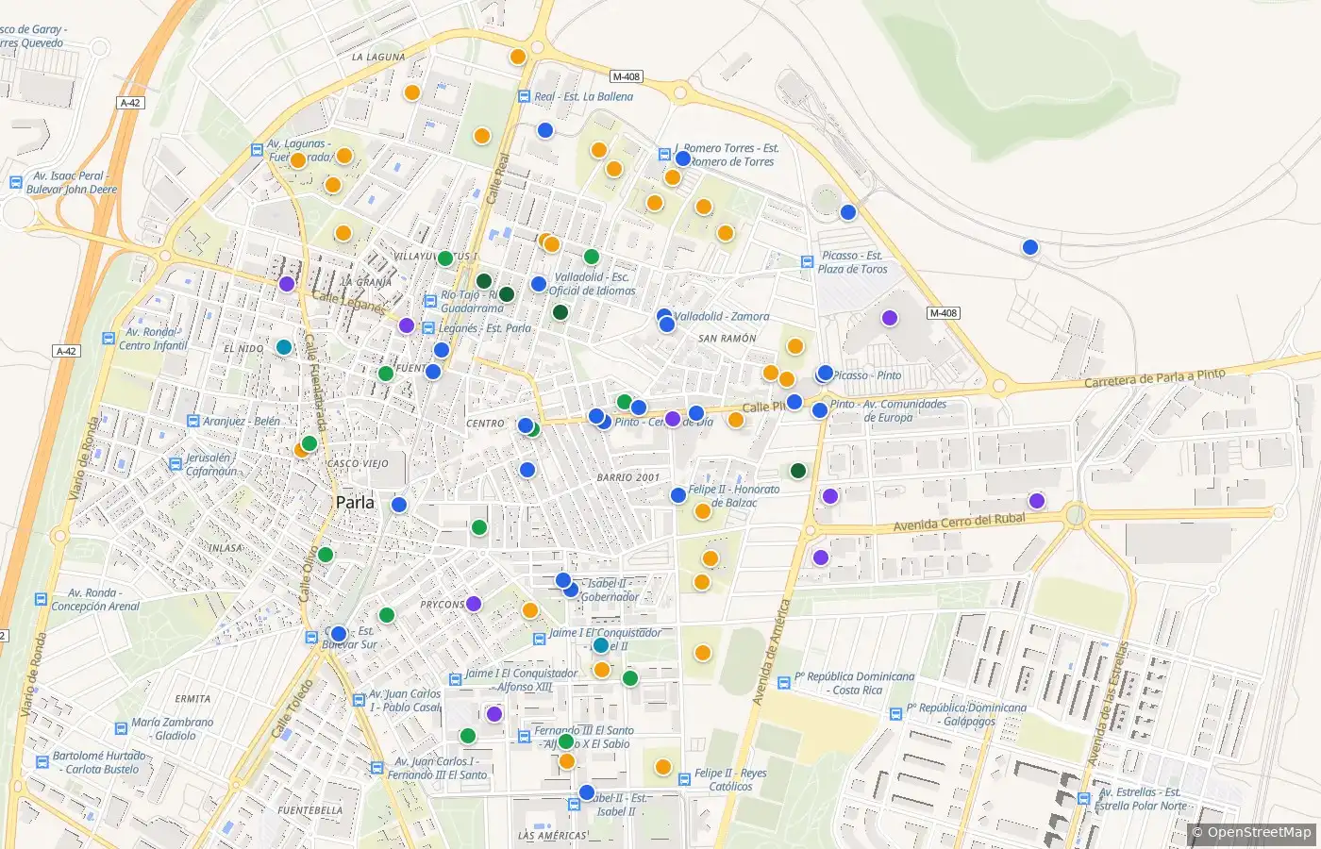Select the "BARRIO 2001" neighborhood label

(x=628, y=477)
